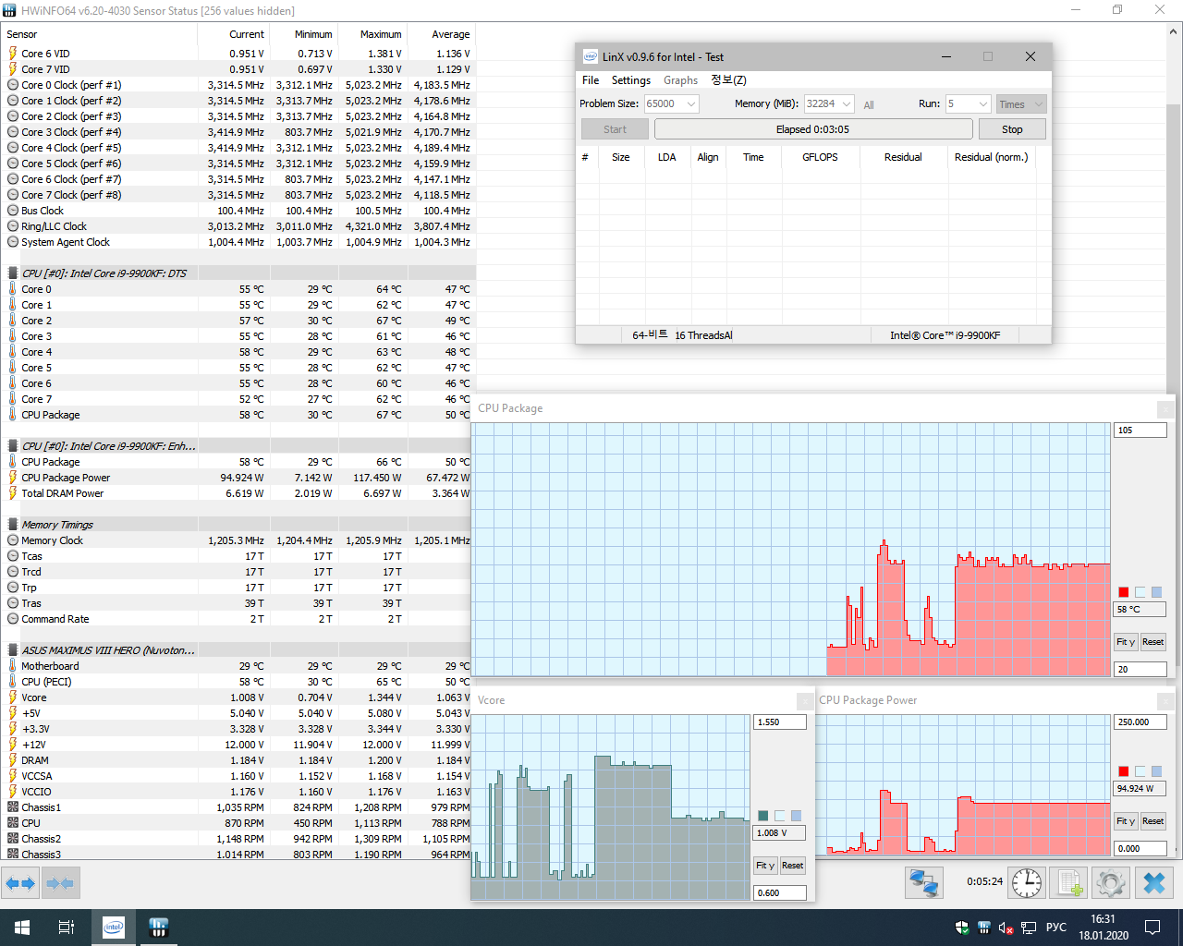The width and height of the screenshot is (1183, 946).
Task: Open the File menu in LinX
Action: pos(591,80)
